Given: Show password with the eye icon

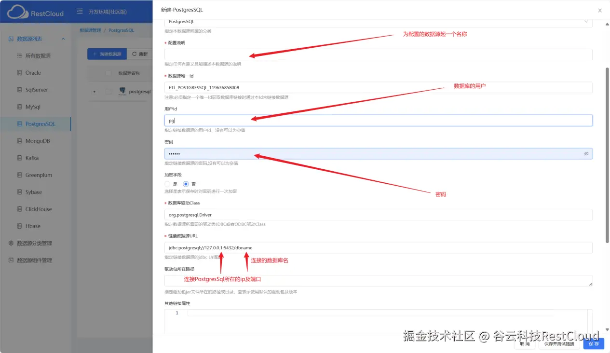Looking at the screenshot, I should (x=586, y=154).
